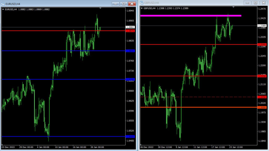Click the 17 Jan 12:00 date on the GBPUSD time axis

[x=217, y=147]
